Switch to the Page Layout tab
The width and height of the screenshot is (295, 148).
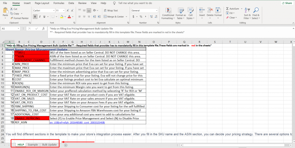pos(42,3)
